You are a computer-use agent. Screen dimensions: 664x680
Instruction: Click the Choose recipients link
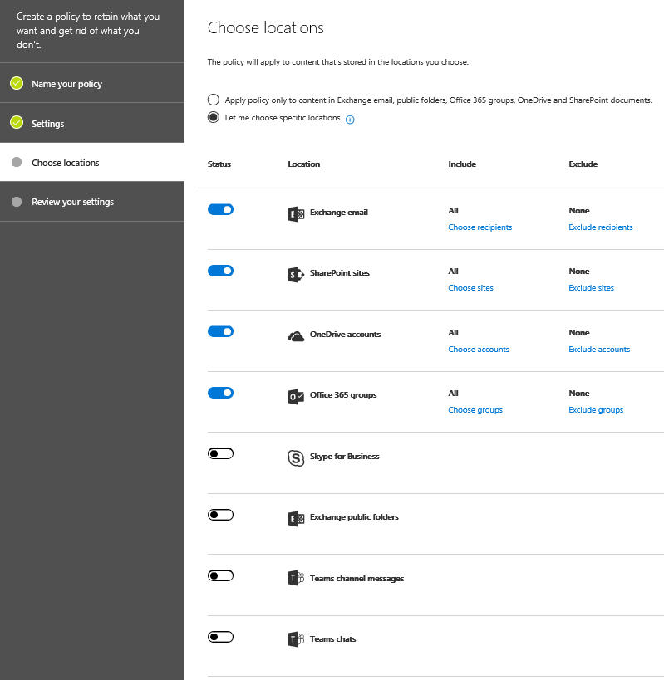tap(480, 227)
